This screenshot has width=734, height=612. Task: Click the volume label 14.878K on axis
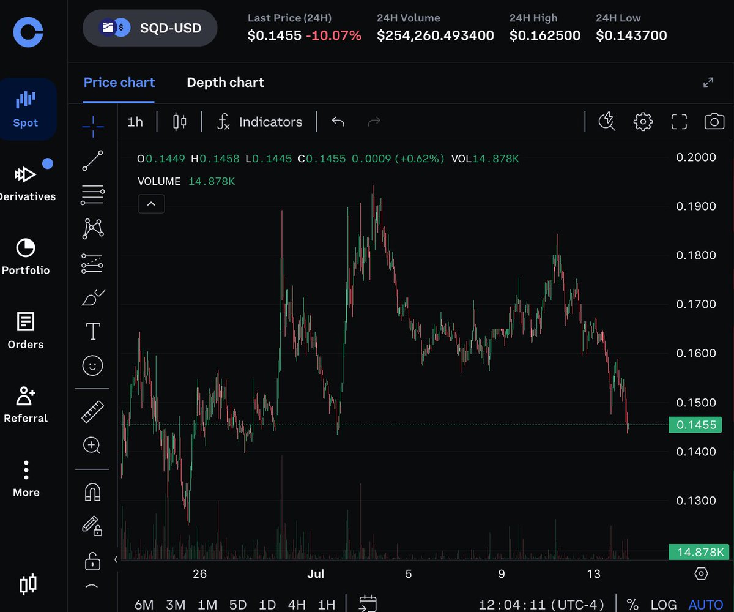698,551
